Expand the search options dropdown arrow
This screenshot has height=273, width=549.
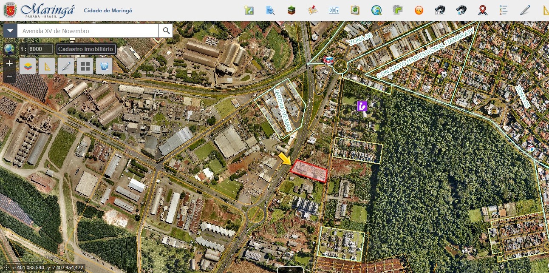(x=10, y=31)
